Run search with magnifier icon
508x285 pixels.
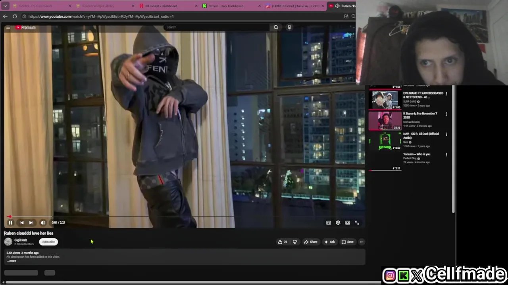pyautogui.click(x=276, y=27)
